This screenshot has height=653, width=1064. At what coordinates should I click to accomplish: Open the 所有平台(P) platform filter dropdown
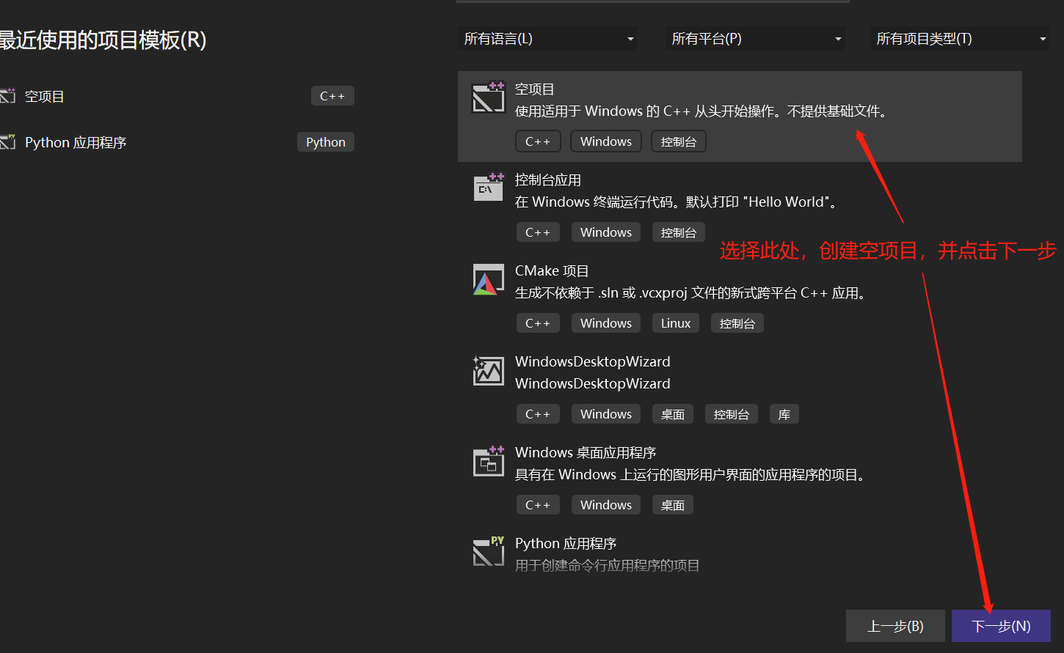pyautogui.click(x=755, y=39)
